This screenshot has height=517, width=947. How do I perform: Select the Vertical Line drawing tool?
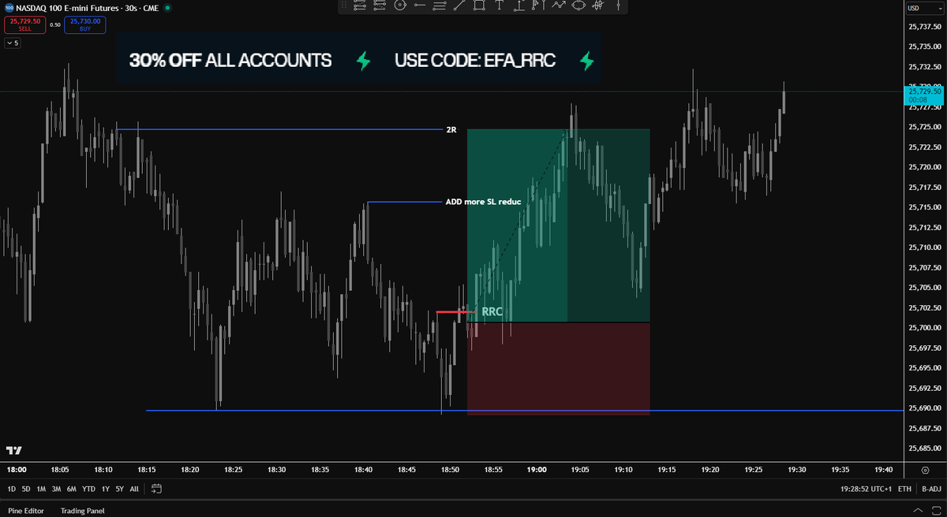618,6
